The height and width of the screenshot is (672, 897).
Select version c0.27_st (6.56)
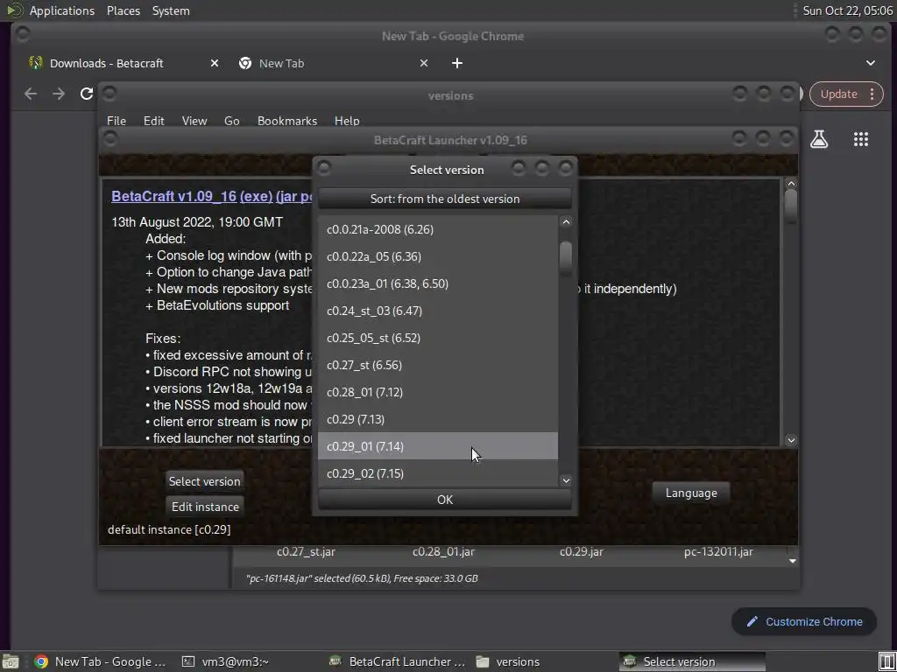[x=438, y=365]
